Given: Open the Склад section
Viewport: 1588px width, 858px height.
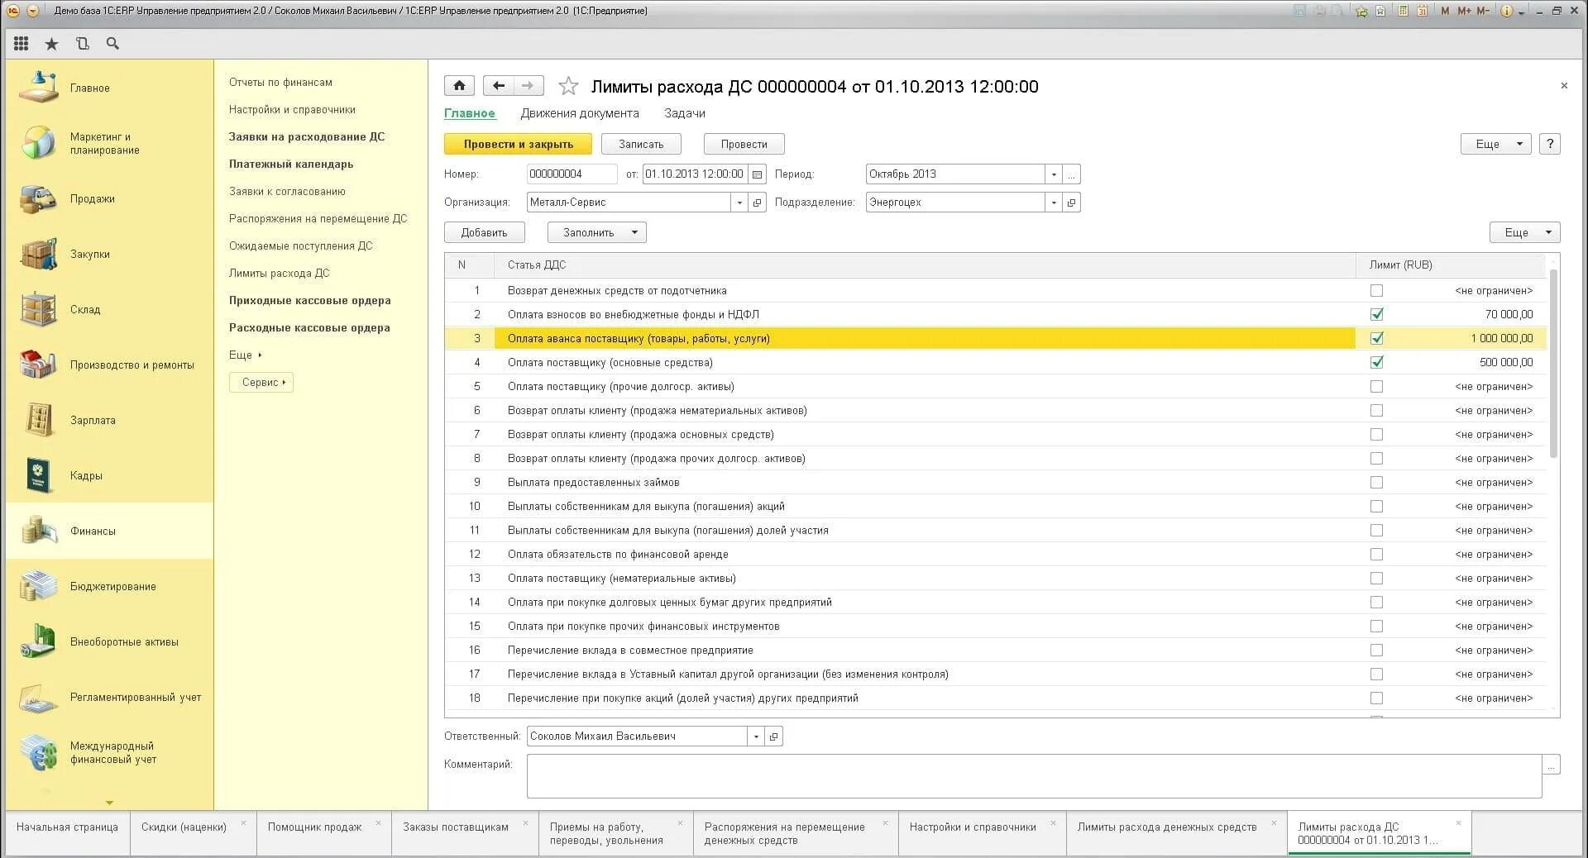Looking at the screenshot, I should tap(109, 309).
